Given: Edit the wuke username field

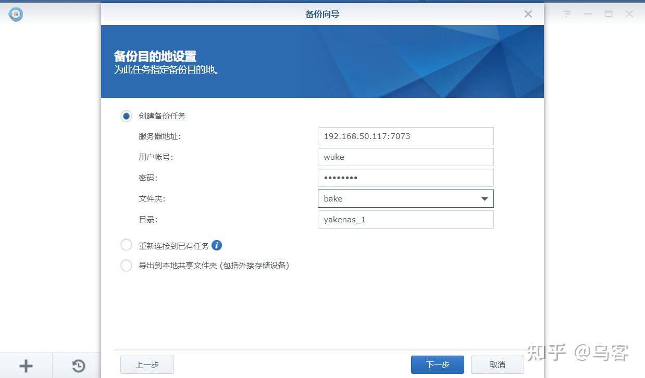Looking at the screenshot, I should tap(405, 157).
